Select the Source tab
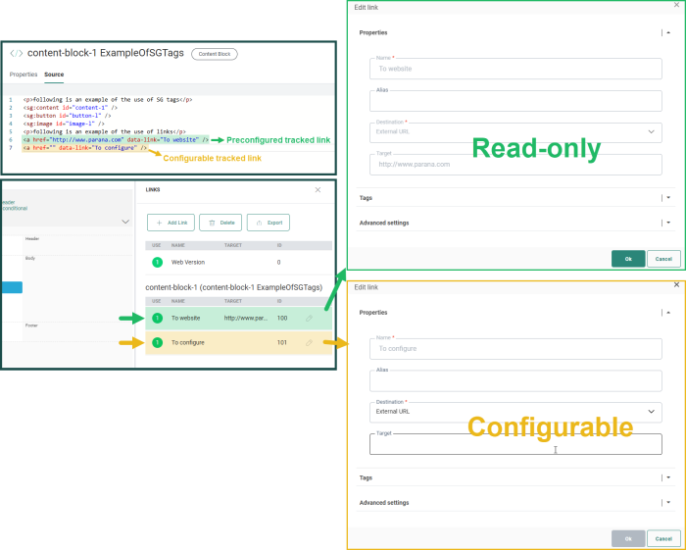This screenshot has width=686, height=550. coord(54,75)
